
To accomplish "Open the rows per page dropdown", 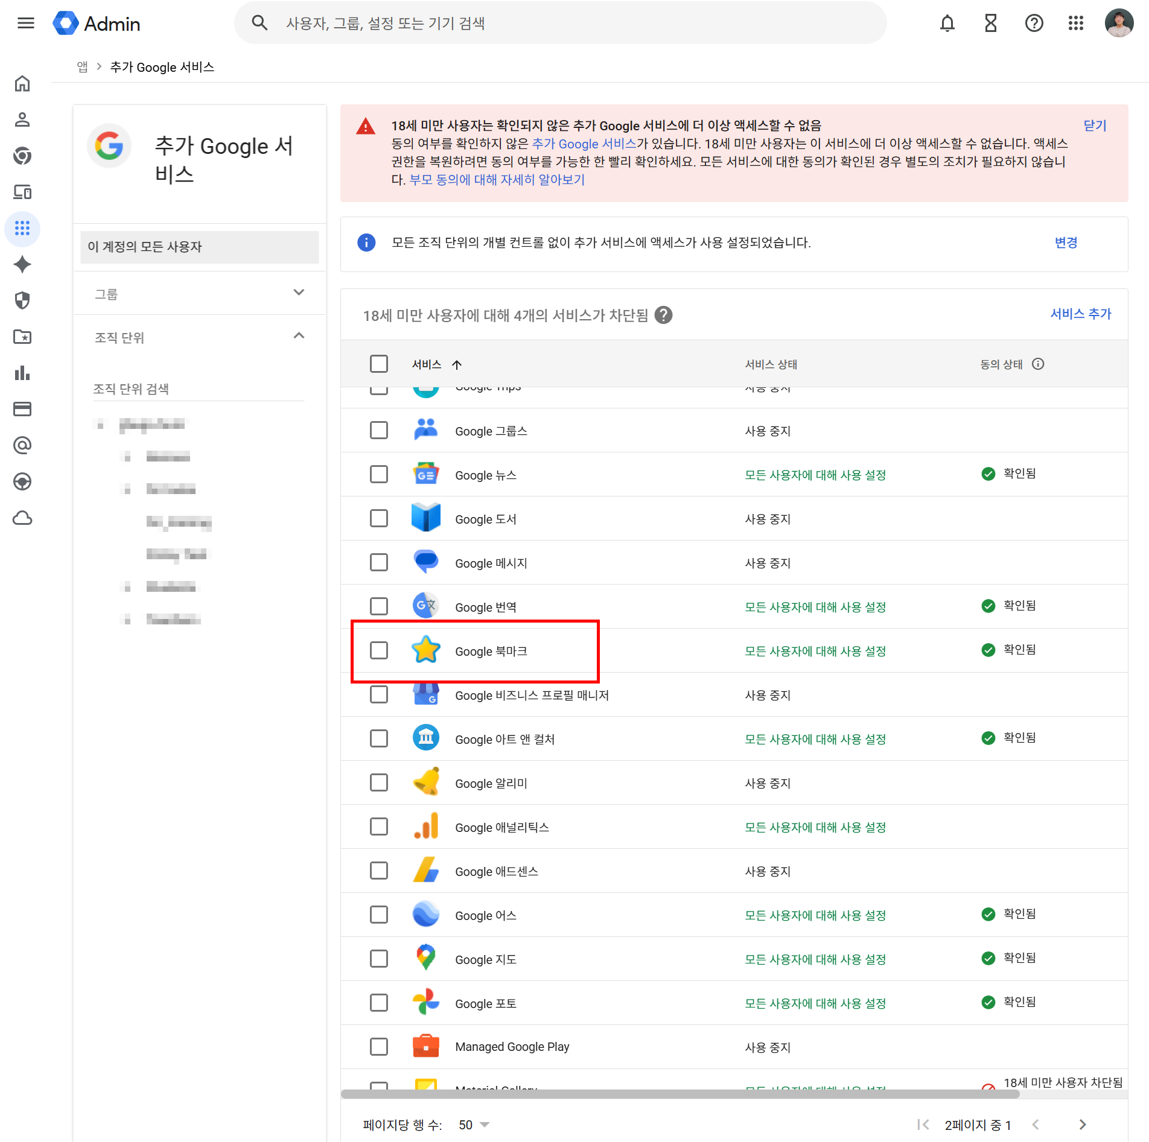I will click(474, 1125).
